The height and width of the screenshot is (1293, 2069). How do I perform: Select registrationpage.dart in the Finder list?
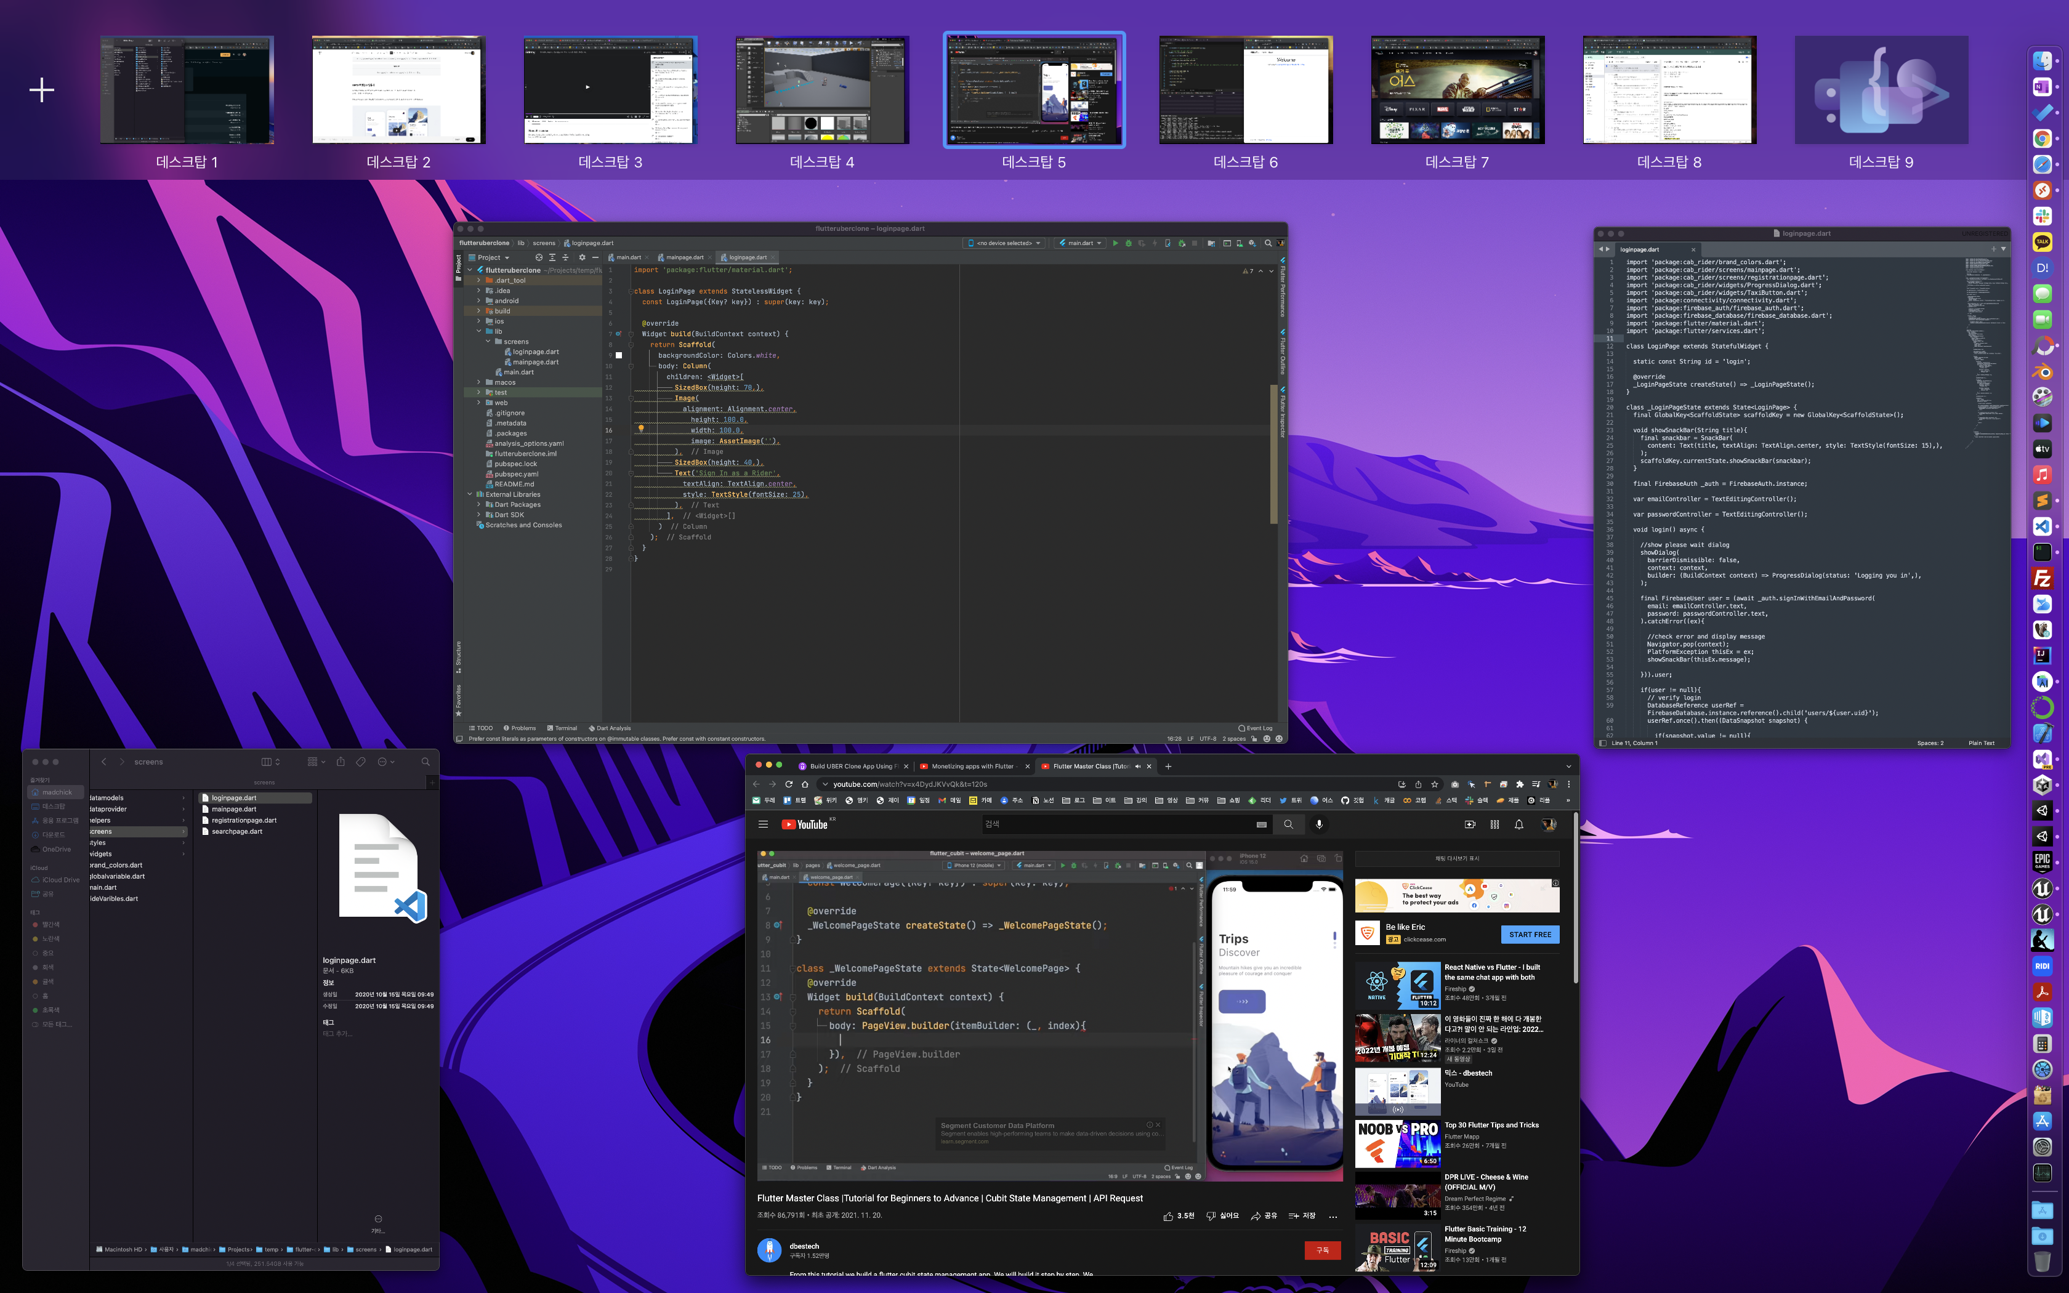coord(244,820)
